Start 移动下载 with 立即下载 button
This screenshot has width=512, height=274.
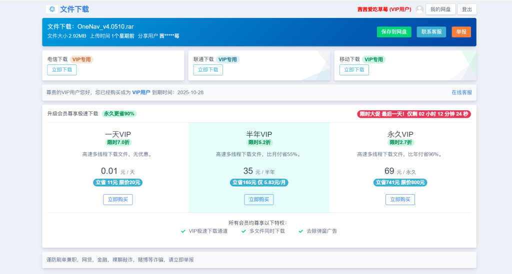tap(354, 70)
